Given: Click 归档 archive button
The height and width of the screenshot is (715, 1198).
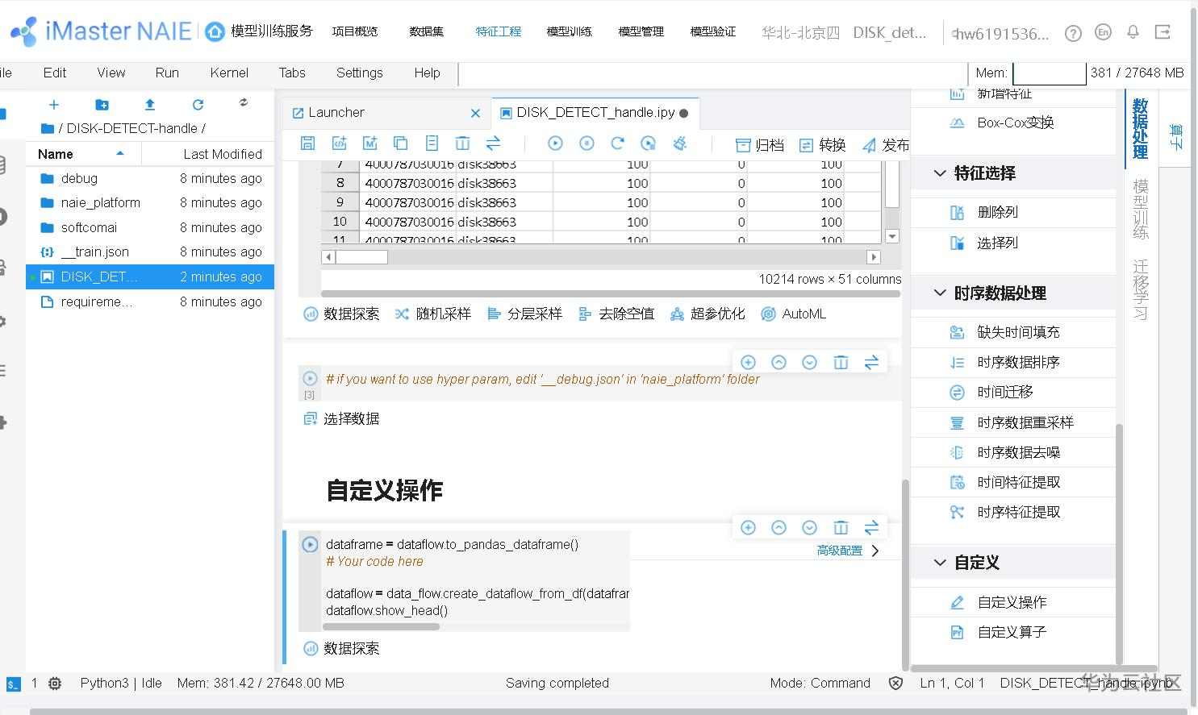Looking at the screenshot, I should click(760, 145).
